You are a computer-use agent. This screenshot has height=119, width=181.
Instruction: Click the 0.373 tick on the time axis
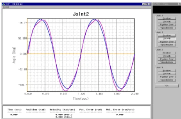[x=45, y=93]
